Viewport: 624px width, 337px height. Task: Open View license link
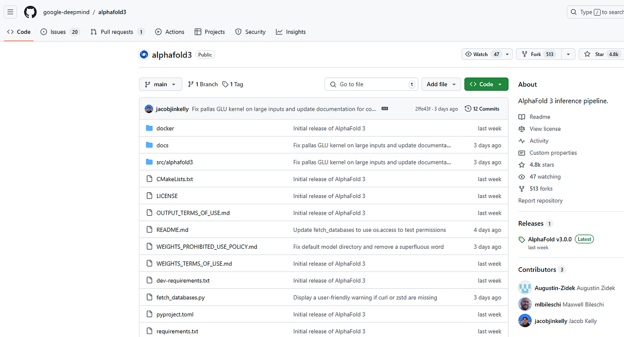tap(540, 129)
